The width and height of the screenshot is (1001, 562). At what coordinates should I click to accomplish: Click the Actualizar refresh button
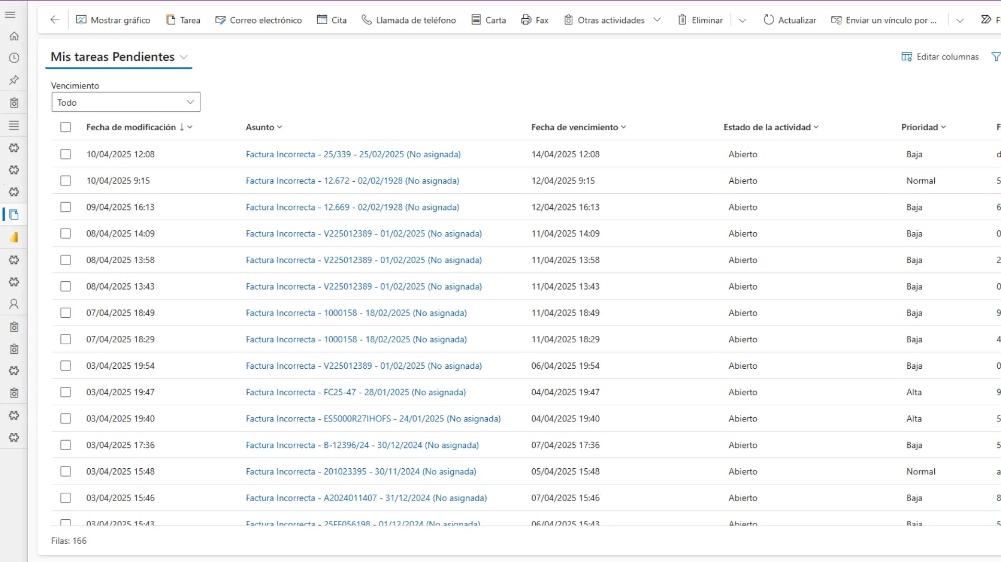790,20
